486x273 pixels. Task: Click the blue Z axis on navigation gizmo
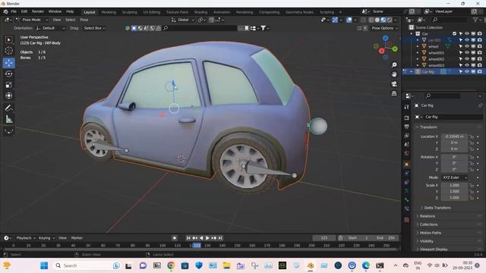[x=385, y=38]
